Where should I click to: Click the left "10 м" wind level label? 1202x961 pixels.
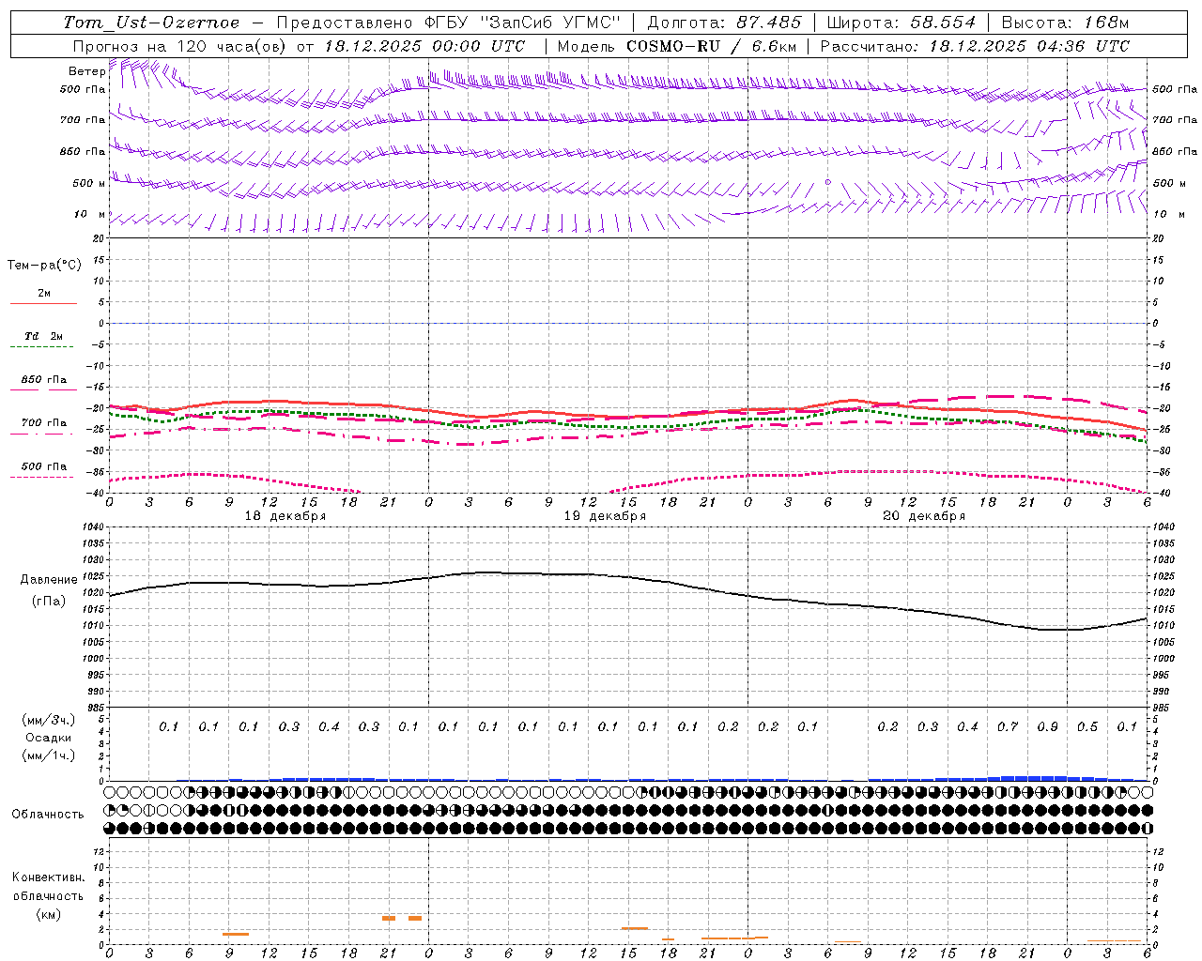coord(90,215)
